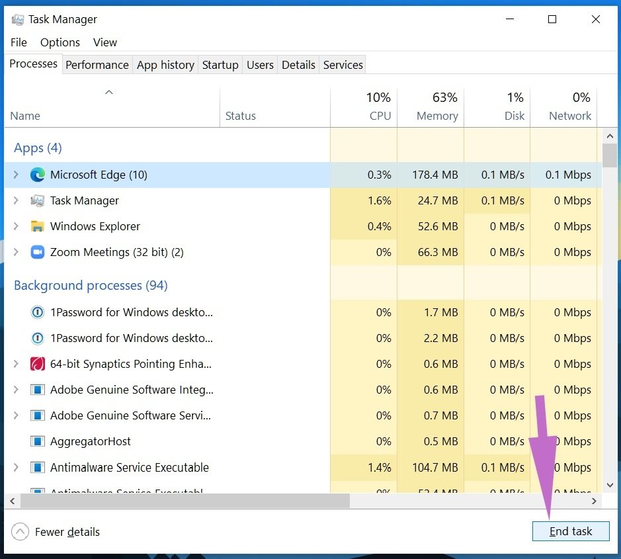621x559 pixels.
Task: Open the View menu
Action: click(x=105, y=42)
